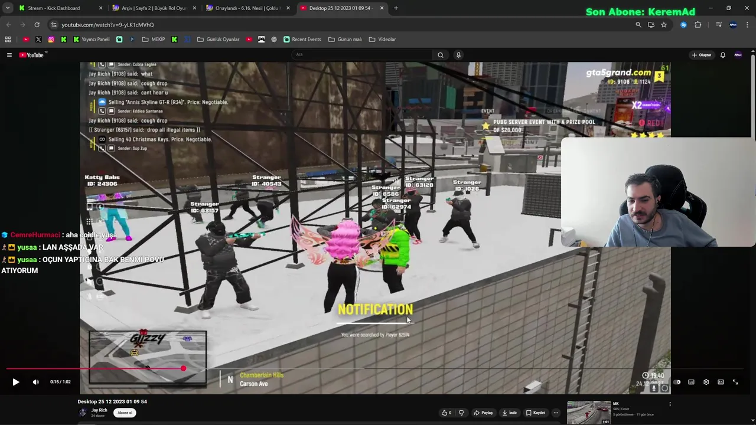The image size is (756, 425).
Task: Open Yayıncı Paneli bookmark
Action: pos(92,40)
